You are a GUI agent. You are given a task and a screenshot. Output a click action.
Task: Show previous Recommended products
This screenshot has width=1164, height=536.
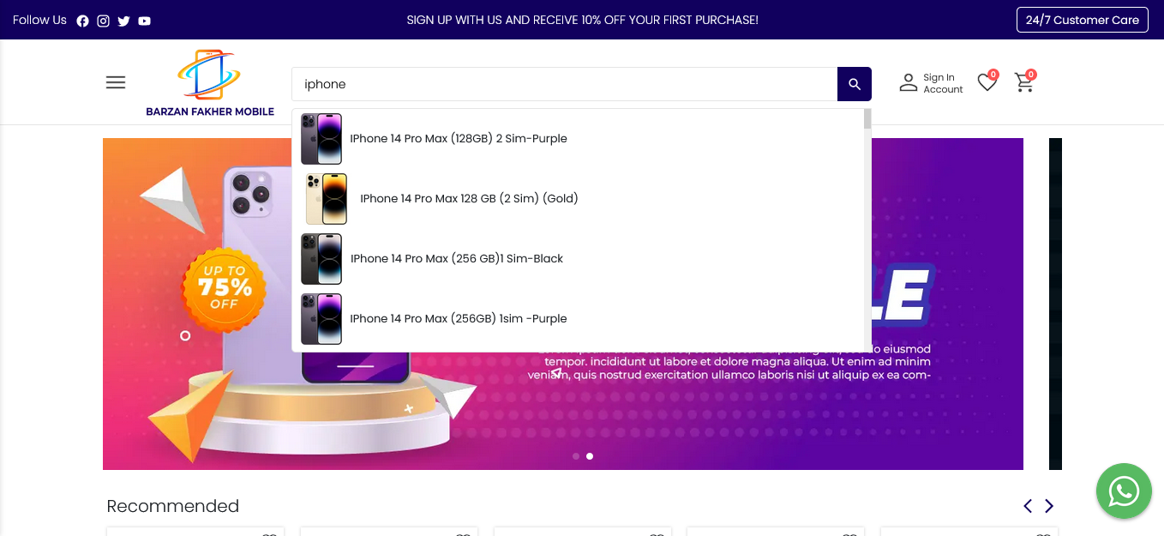[x=1028, y=506]
